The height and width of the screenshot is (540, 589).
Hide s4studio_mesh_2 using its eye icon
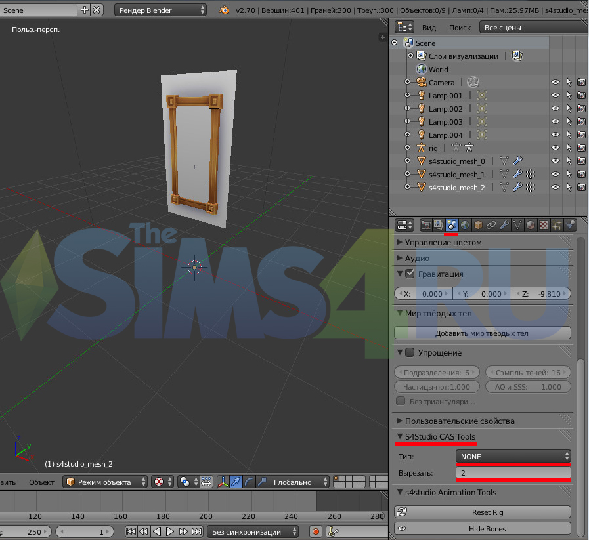(x=555, y=188)
